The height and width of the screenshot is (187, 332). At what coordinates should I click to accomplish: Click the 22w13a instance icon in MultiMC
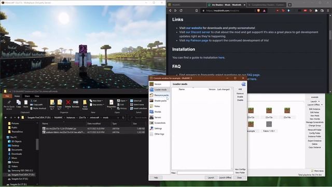click(x=269, y=111)
